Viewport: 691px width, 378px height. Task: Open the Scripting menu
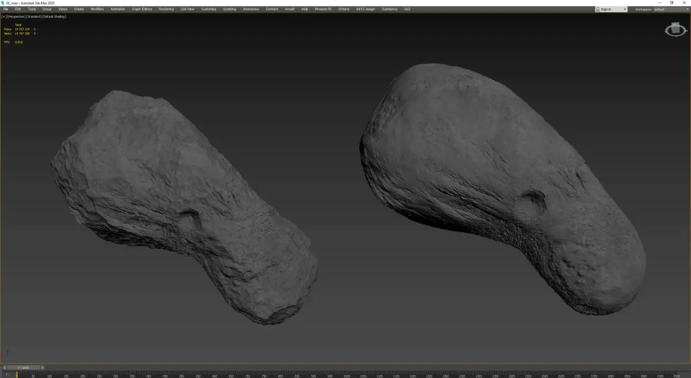[229, 9]
